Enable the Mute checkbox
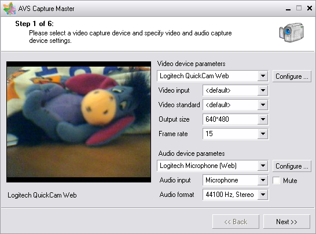The image size is (316, 234). pyautogui.click(x=276, y=180)
